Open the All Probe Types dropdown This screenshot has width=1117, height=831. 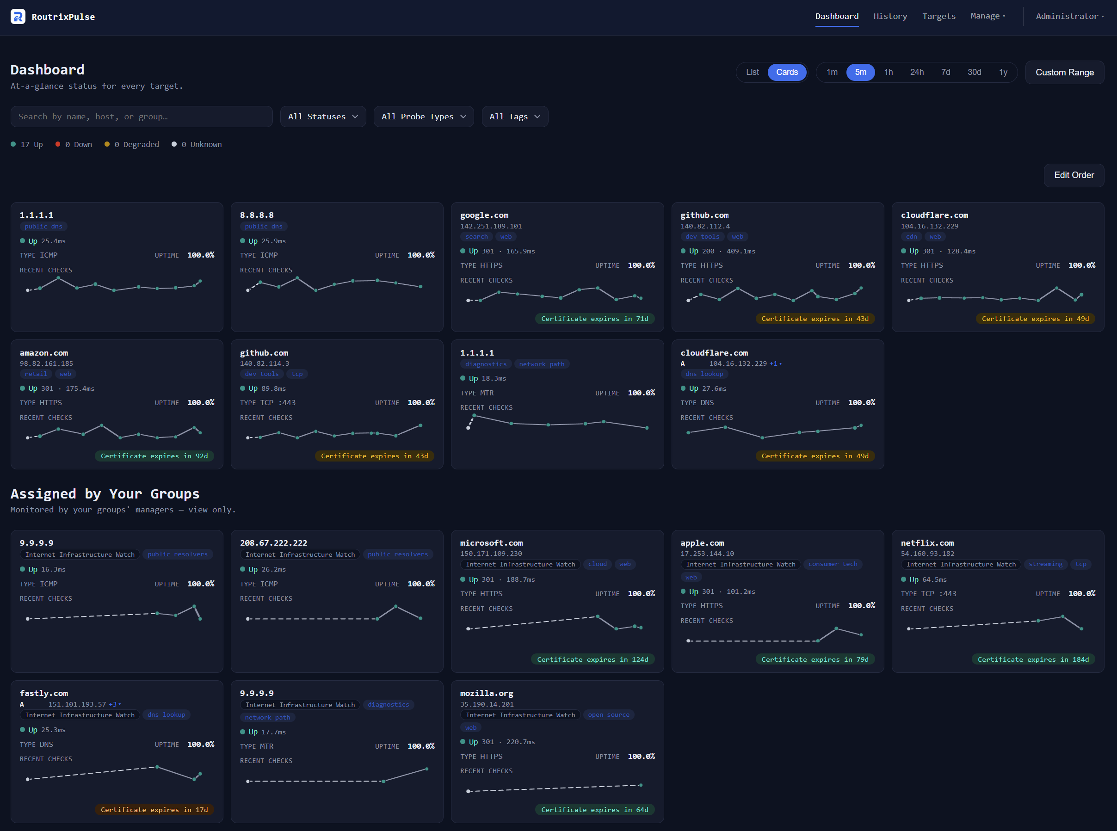tap(424, 117)
